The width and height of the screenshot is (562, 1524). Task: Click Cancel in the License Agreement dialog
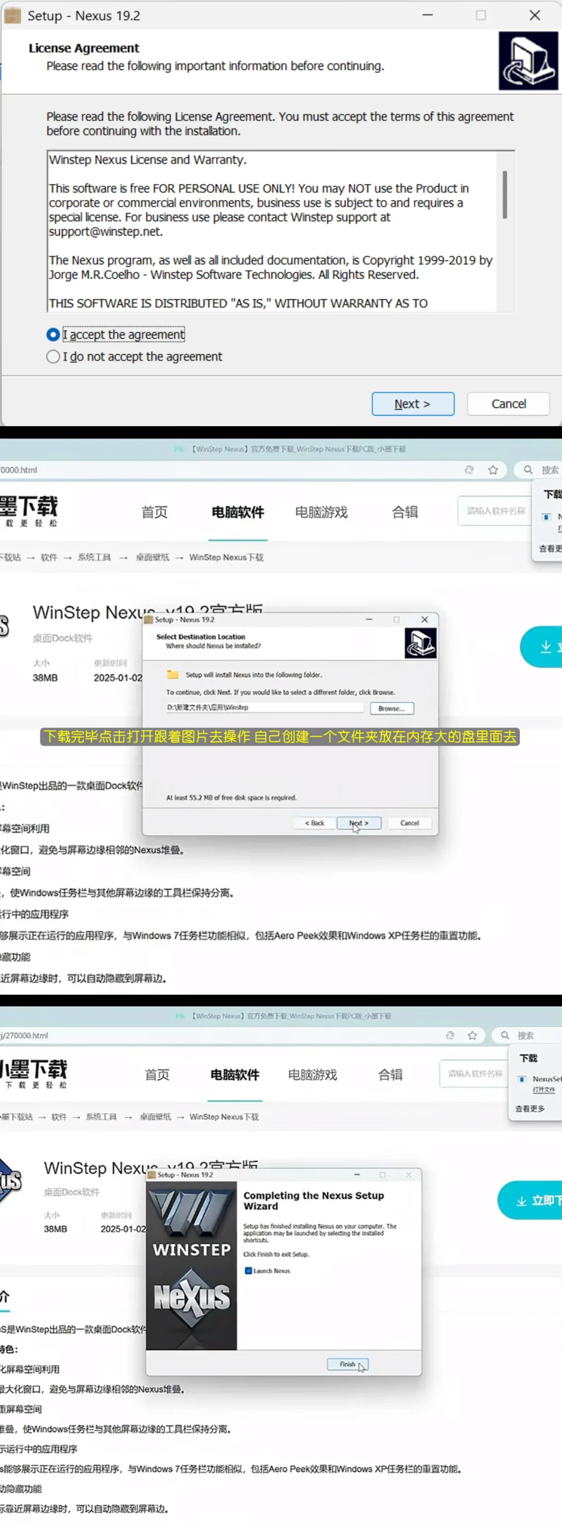click(x=508, y=404)
